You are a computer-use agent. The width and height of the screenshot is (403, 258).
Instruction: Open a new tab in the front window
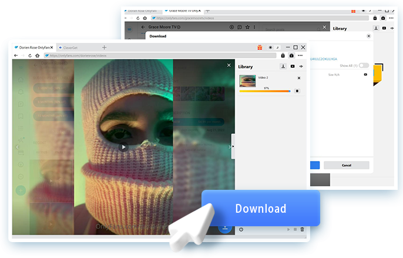tap(104, 48)
